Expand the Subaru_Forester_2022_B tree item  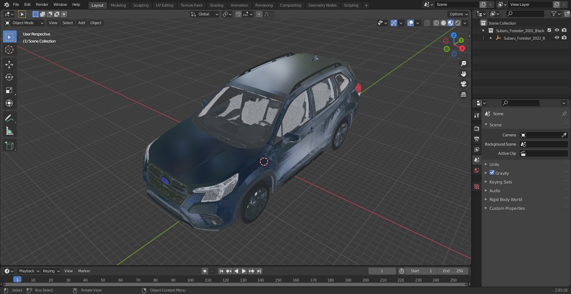(491, 38)
